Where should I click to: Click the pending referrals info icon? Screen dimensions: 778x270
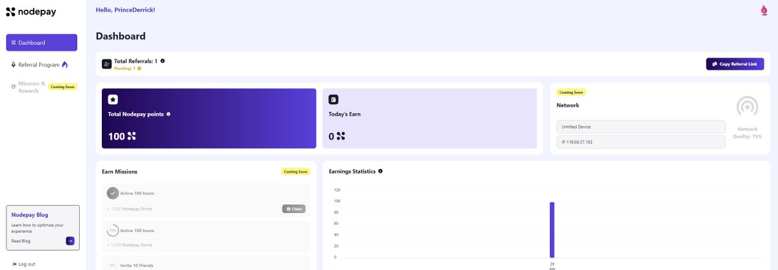(x=139, y=68)
